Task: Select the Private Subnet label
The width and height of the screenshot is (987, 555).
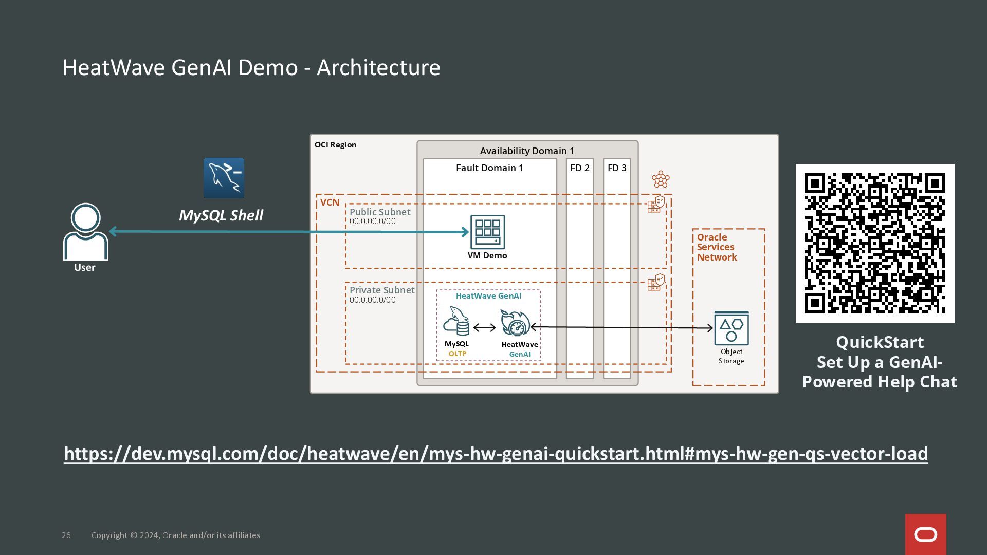Action: click(x=381, y=290)
